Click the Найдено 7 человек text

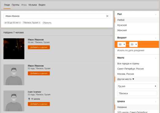[x=13, y=33]
